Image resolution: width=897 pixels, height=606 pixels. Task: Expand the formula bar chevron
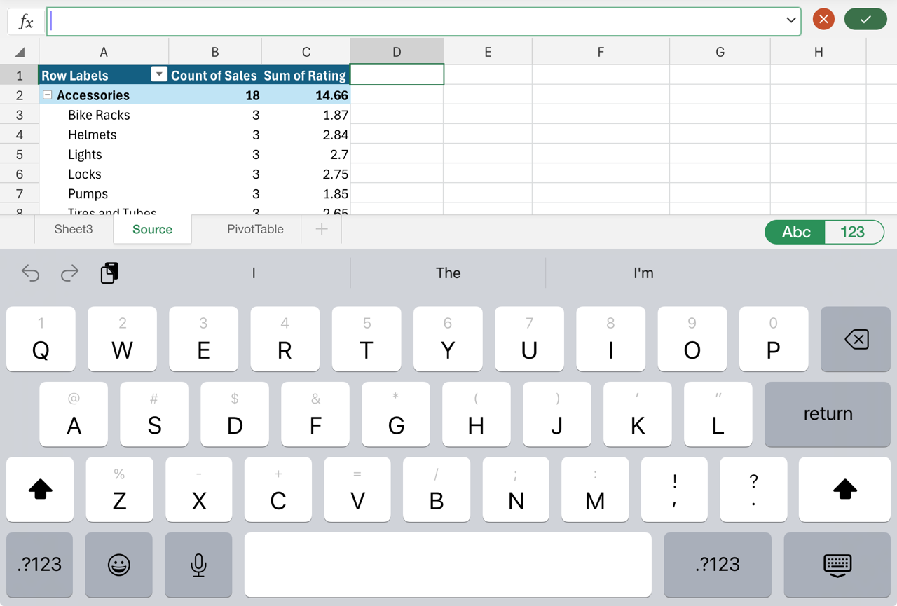coord(790,20)
